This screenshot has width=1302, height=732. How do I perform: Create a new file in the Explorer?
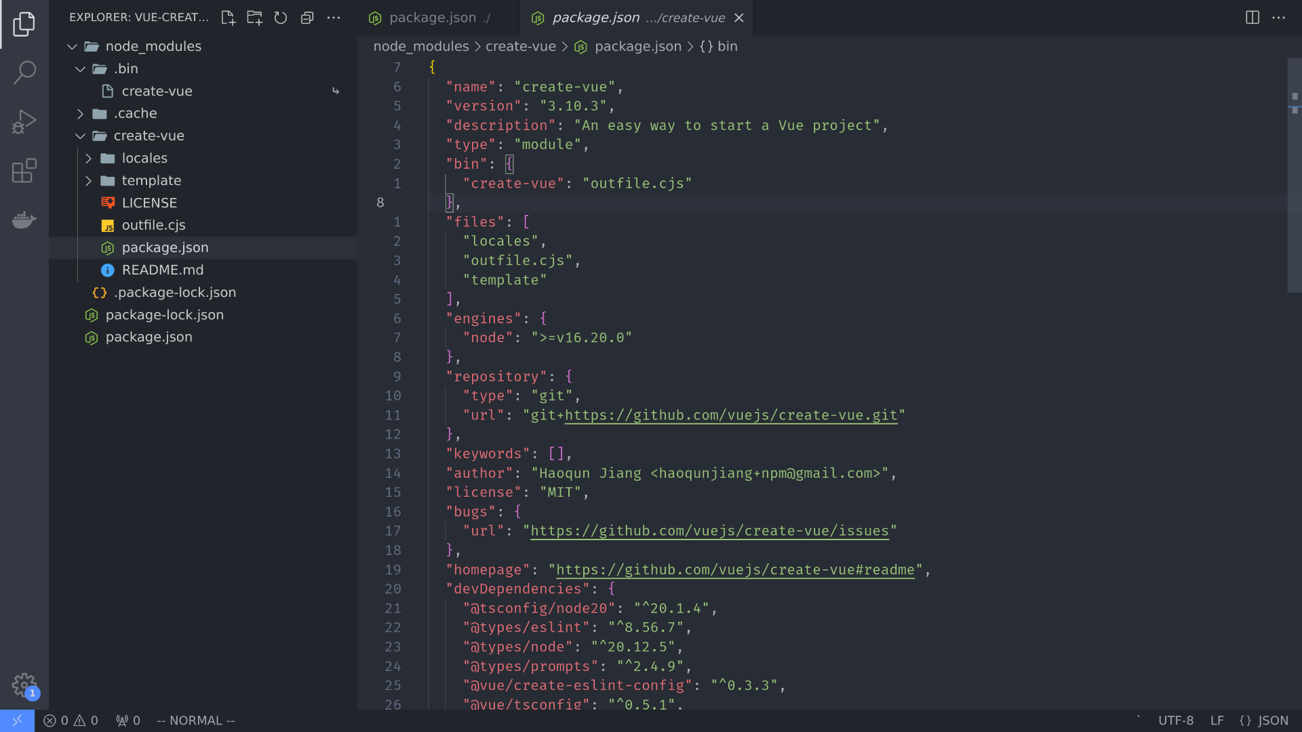pyautogui.click(x=228, y=18)
